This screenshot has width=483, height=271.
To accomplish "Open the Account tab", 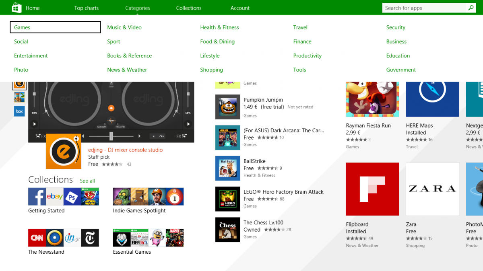I will [240, 8].
